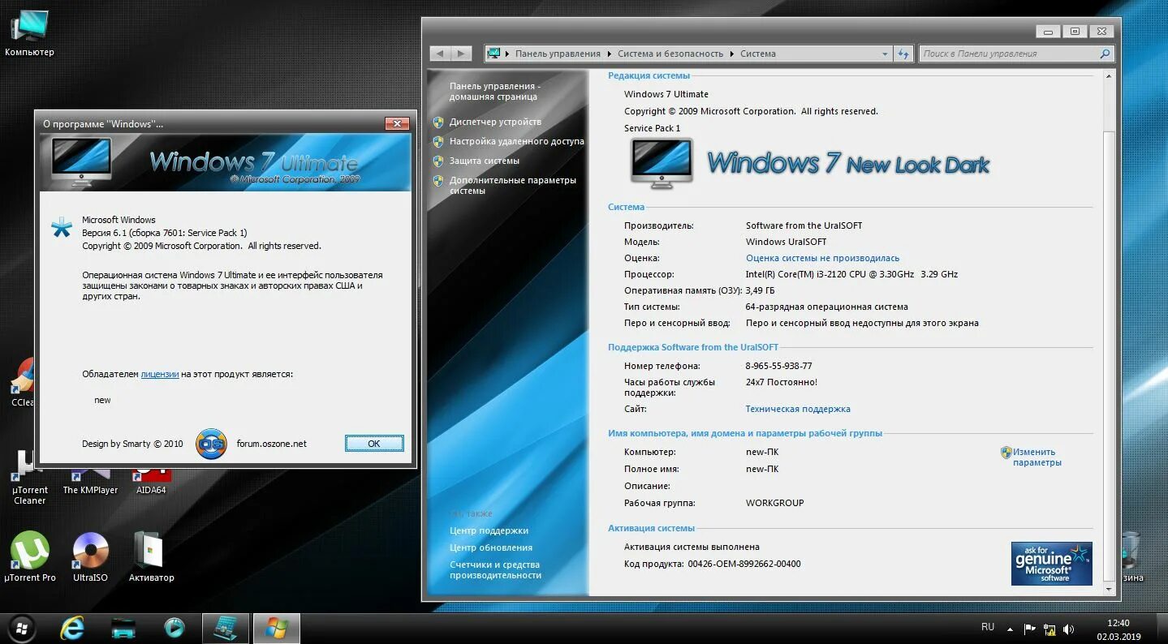This screenshot has height=644, width=1168.
Task: Click the RU language indicator
Action: point(987,627)
